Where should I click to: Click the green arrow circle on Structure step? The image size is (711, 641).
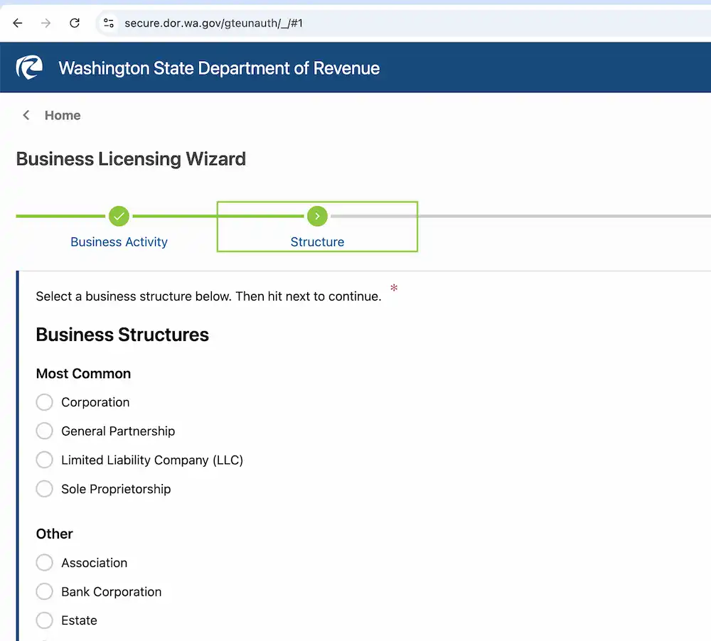click(317, 216)
